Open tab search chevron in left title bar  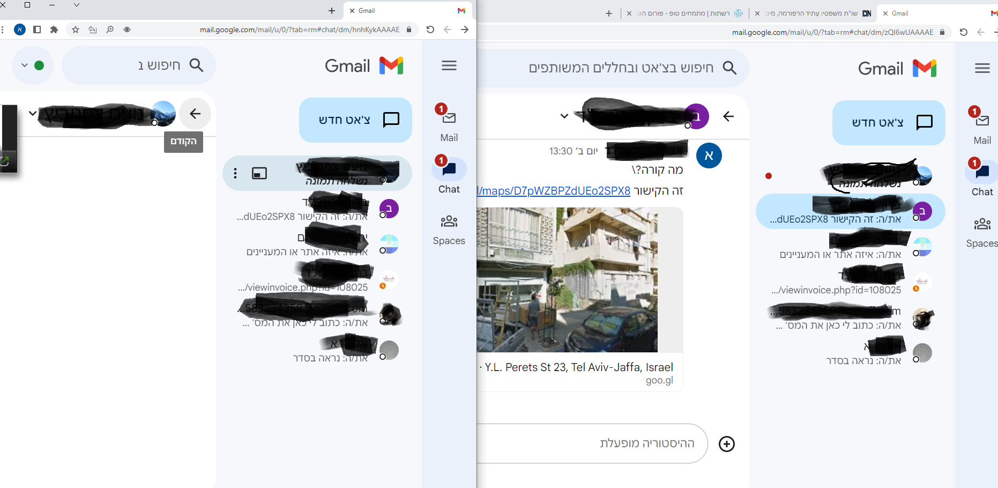(x=77, y=5)
